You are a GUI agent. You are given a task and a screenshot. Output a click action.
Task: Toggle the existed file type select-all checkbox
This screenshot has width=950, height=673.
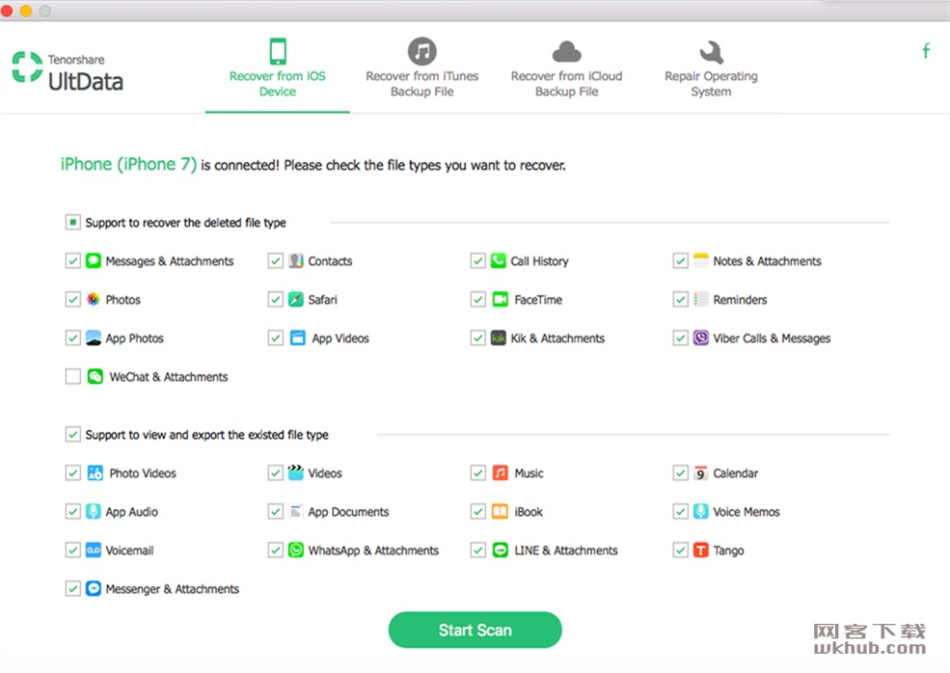(72, 434)
